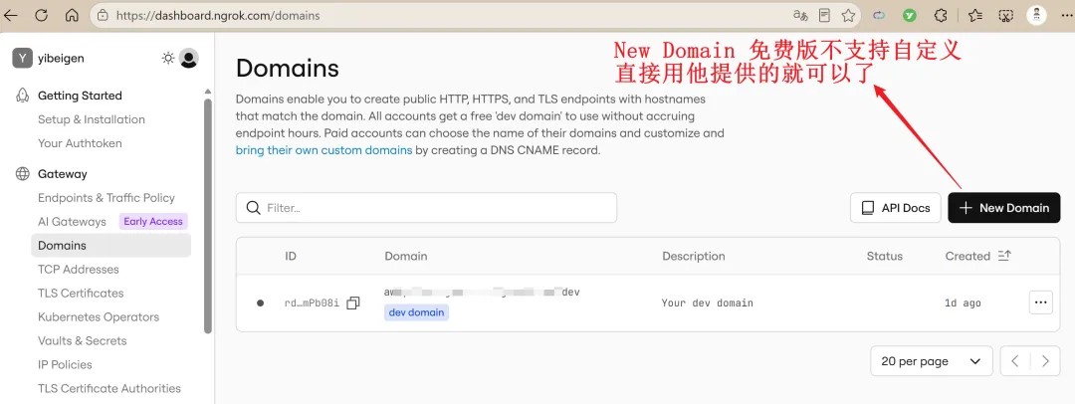Open the row actions three-dot menu

point(1041,303)
